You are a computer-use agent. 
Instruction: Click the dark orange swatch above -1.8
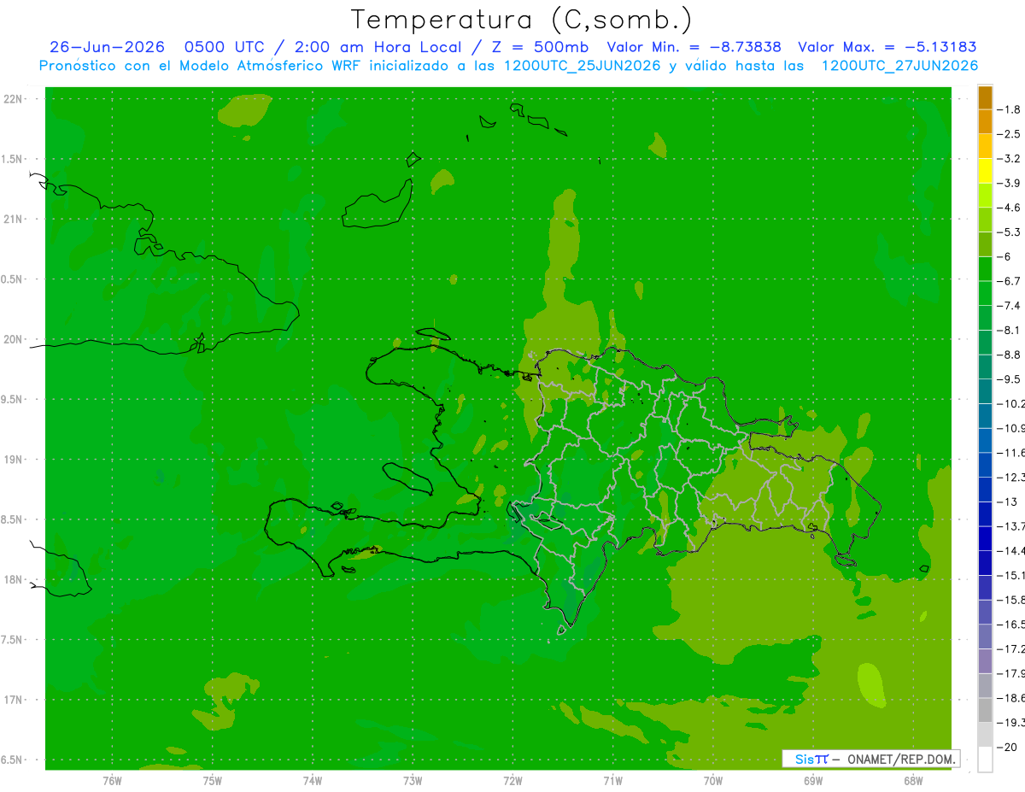(x=985, y=97)
